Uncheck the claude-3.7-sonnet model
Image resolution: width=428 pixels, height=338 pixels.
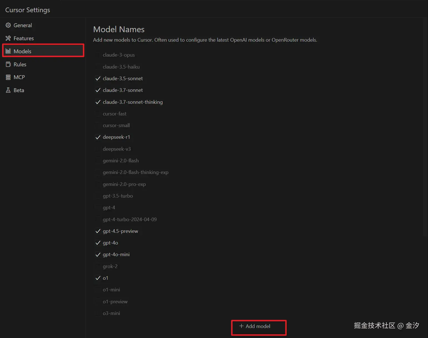click(98, 90)
